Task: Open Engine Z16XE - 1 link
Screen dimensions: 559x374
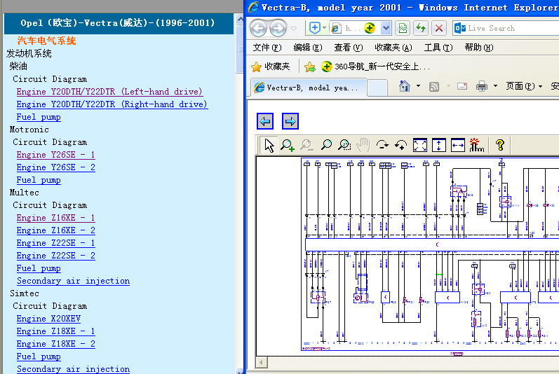Action: [56, 218]
